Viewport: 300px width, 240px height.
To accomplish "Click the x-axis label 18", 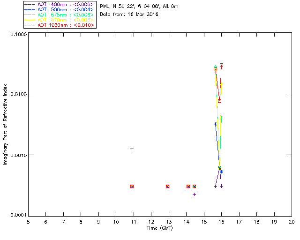I will [256, 222].
